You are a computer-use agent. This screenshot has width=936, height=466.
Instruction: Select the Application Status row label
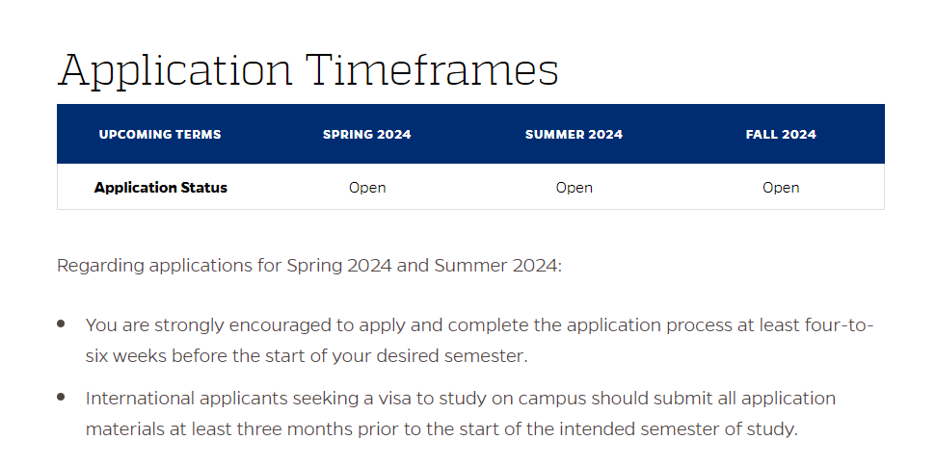(161, 188)
